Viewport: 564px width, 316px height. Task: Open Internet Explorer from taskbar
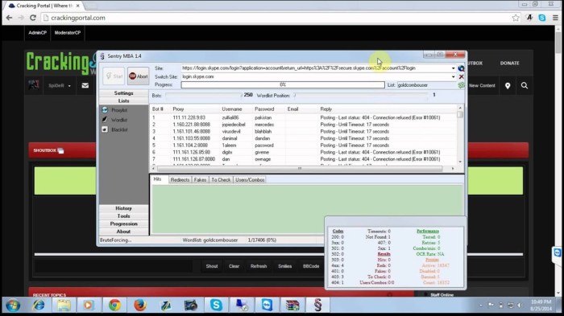39,306
